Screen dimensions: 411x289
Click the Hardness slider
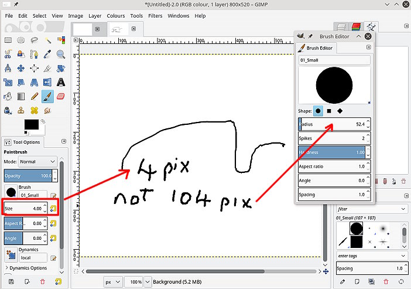[x=332, y=152]
